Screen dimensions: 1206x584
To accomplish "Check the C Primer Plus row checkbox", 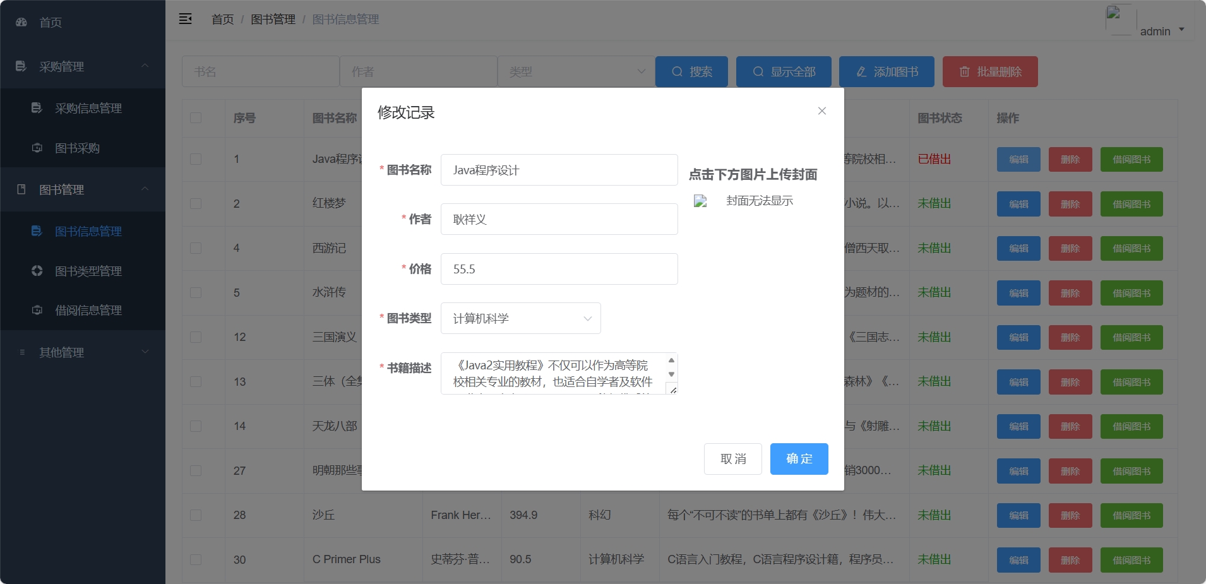I will [196, 560].
